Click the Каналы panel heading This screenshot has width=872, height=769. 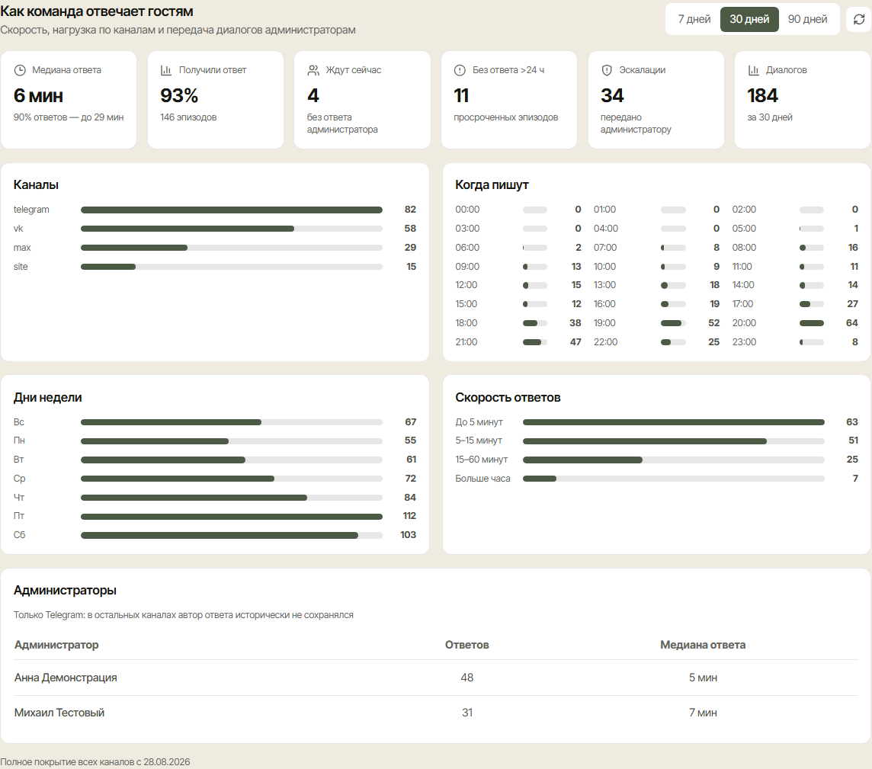36,185
